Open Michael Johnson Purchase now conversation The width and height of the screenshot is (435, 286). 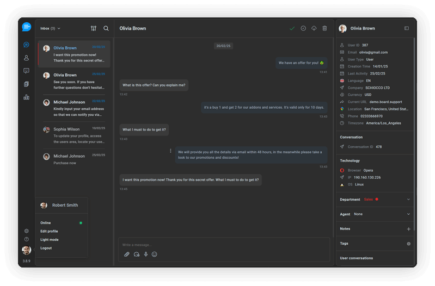pos(74,159)
